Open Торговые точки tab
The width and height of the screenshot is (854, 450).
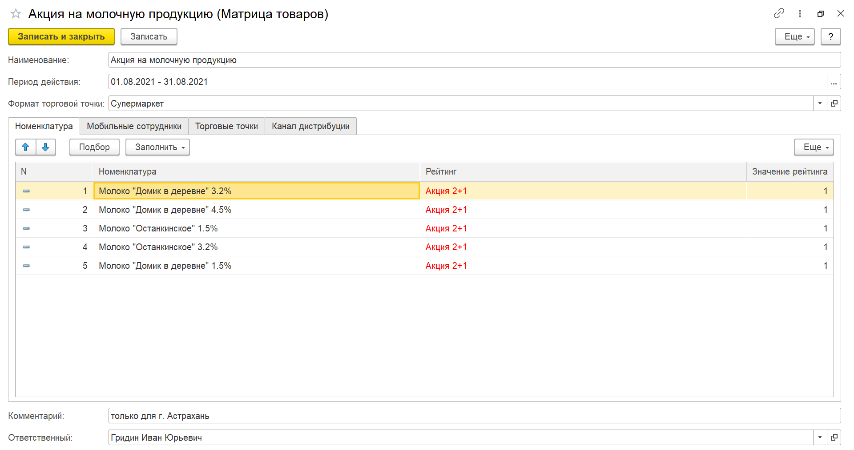(x=226, y=126)
